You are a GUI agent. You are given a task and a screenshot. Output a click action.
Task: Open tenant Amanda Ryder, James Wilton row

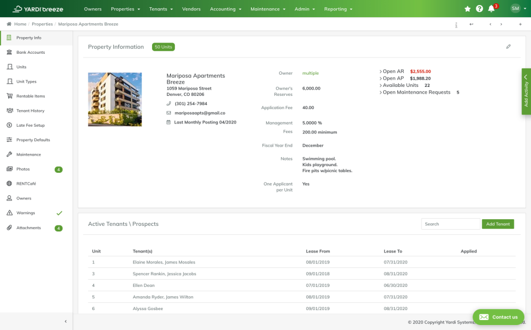click(x=302, y=297)
